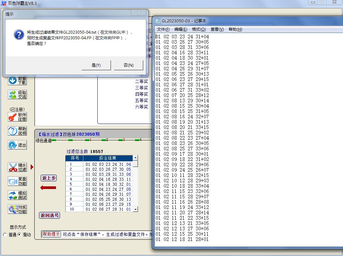Open the 文件(F) menu in Notepad
This screenshot has width=343, height=256.
[163, 29]
